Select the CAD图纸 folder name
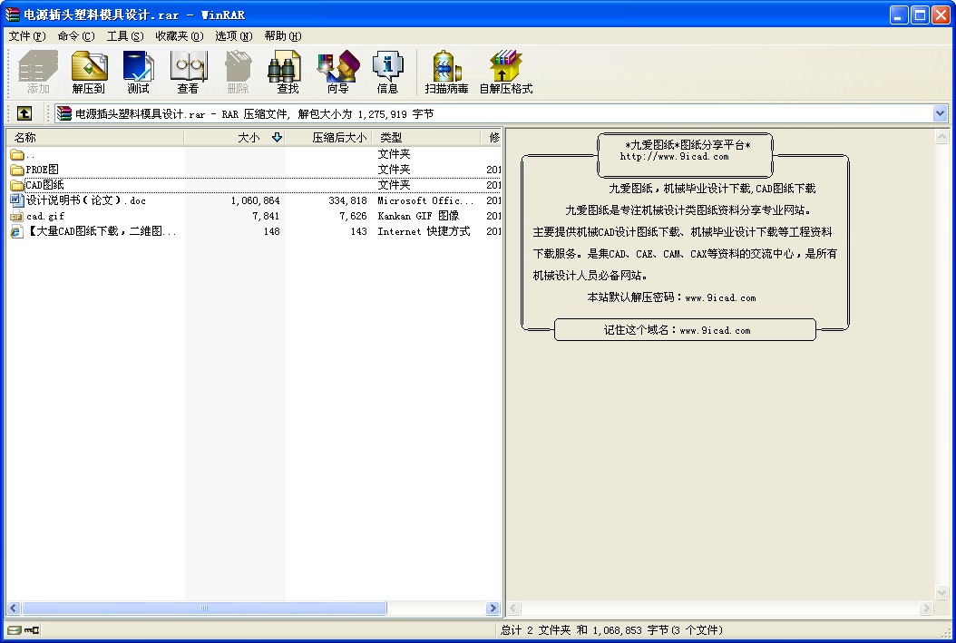Screen dimensions: 956x643 click(44, 185)
